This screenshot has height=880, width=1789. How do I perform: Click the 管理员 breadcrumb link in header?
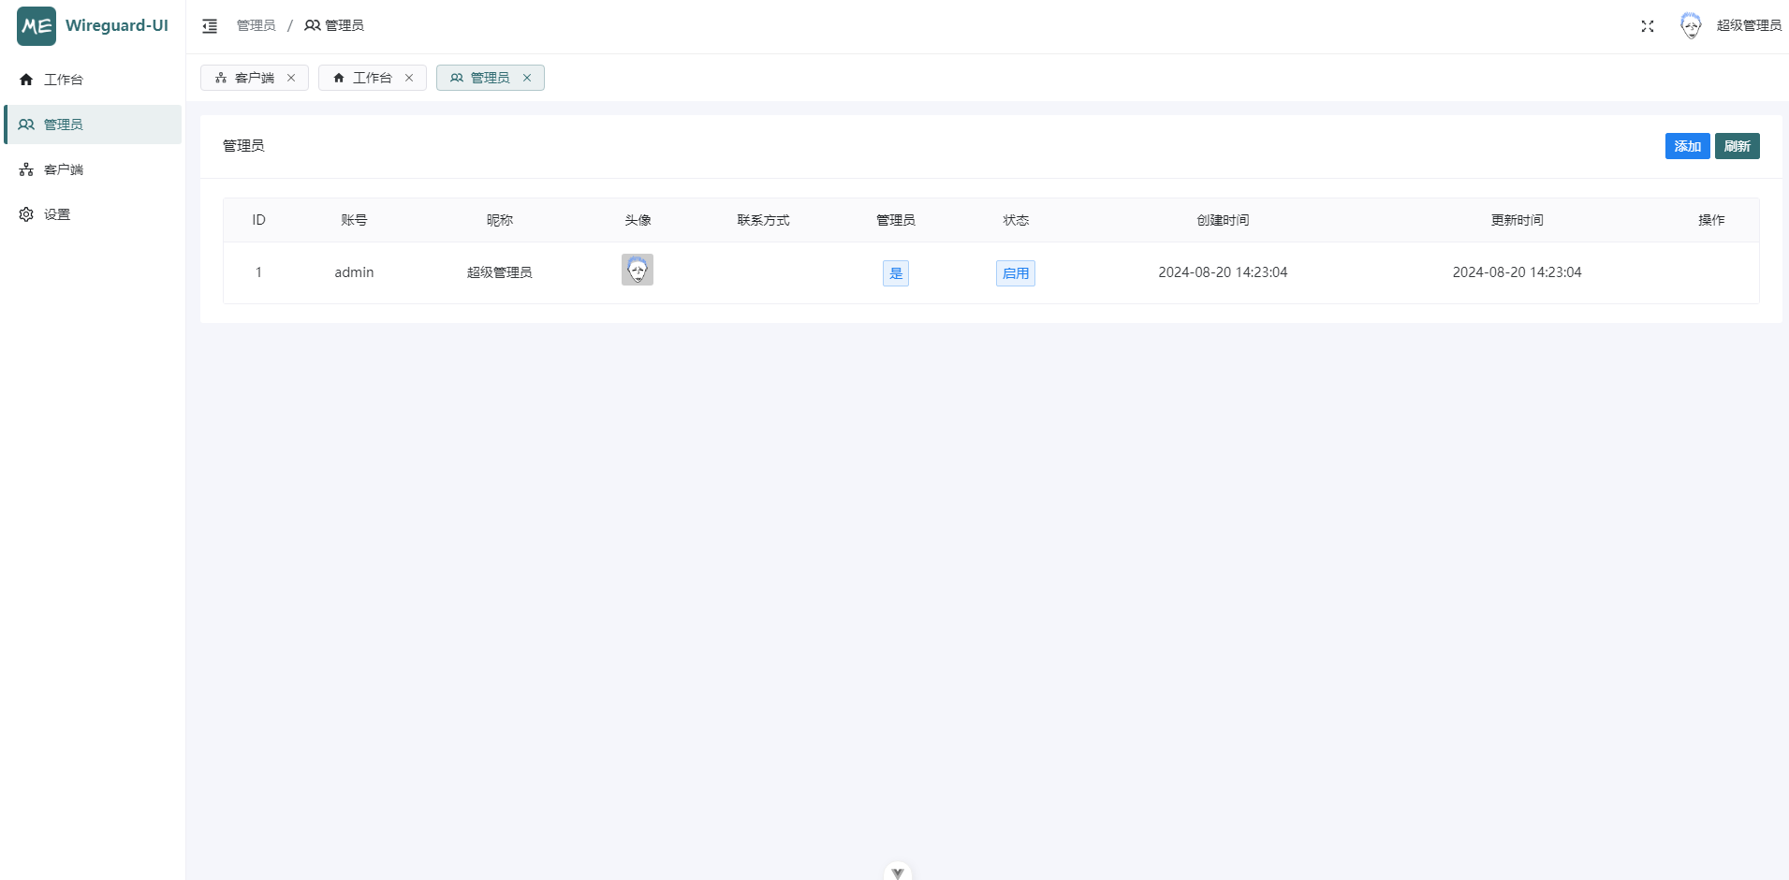(256, 25)
